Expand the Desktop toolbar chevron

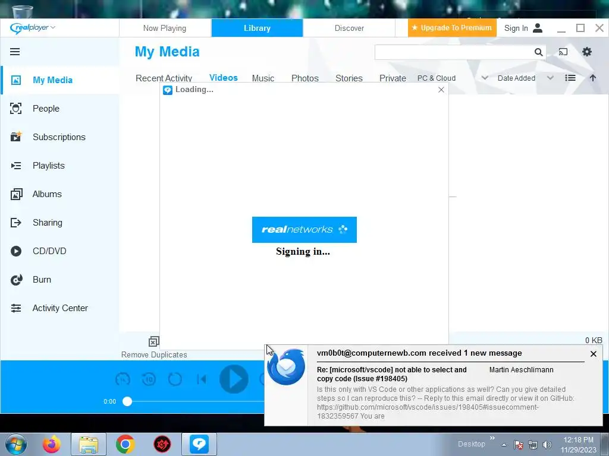(492, 438)
